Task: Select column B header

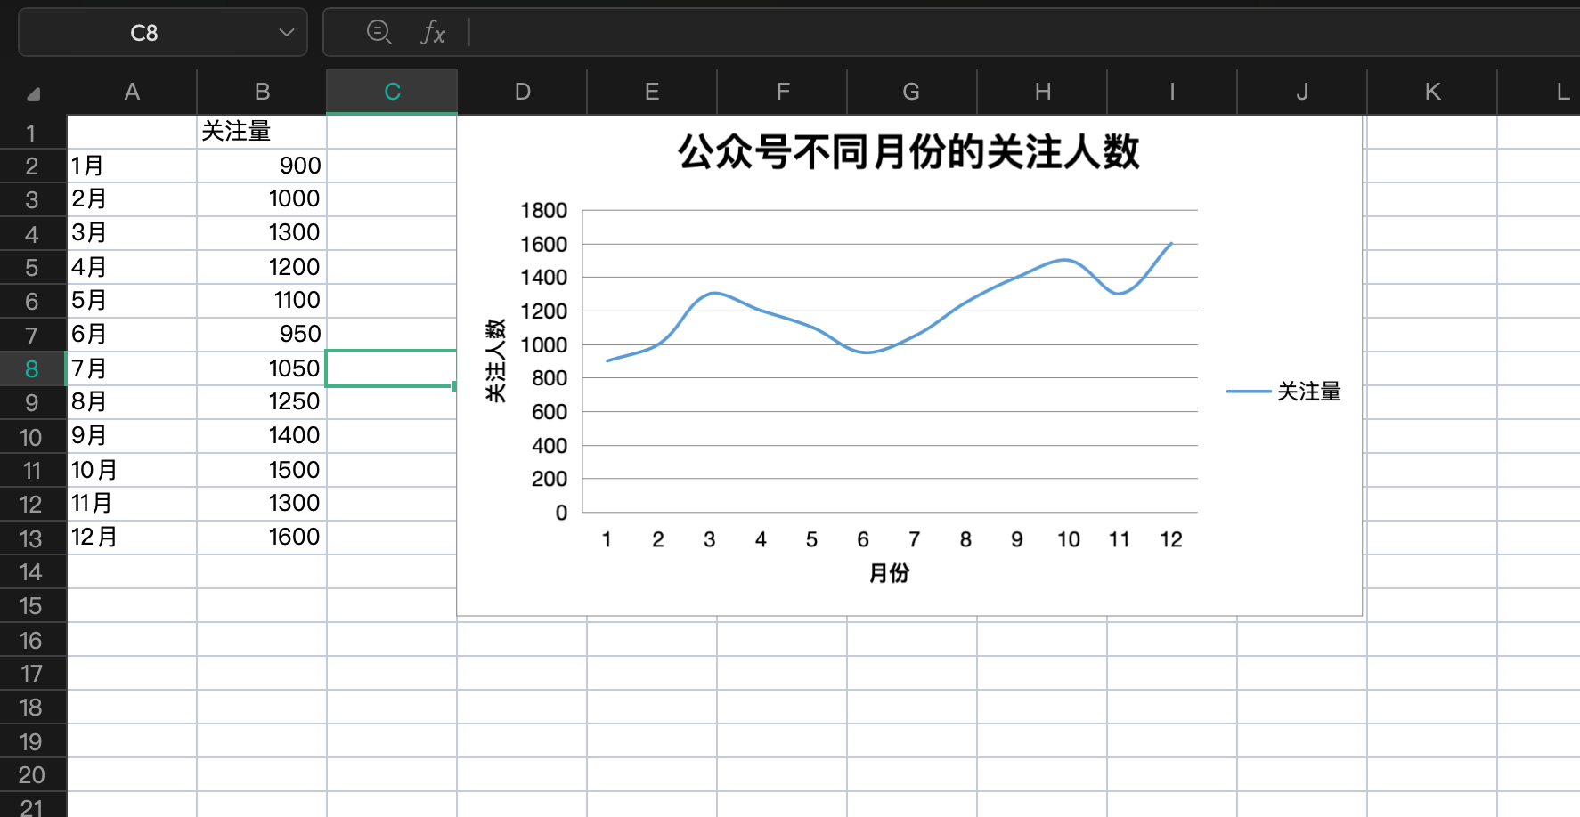Action: [x=262, y=92]
